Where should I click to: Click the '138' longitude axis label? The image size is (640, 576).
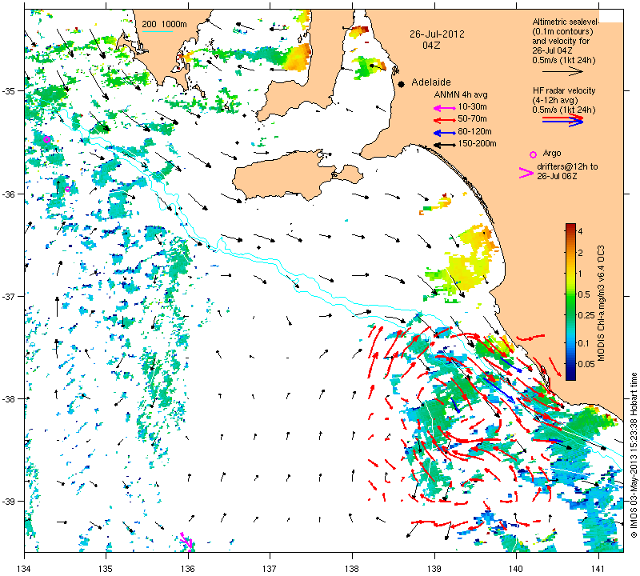click(352, 567)
